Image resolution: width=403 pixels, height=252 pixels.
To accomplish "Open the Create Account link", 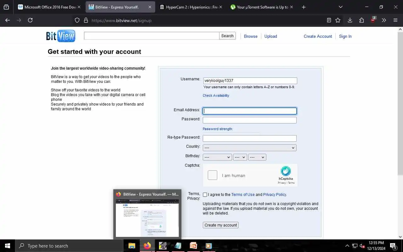I will click(318, 36).
